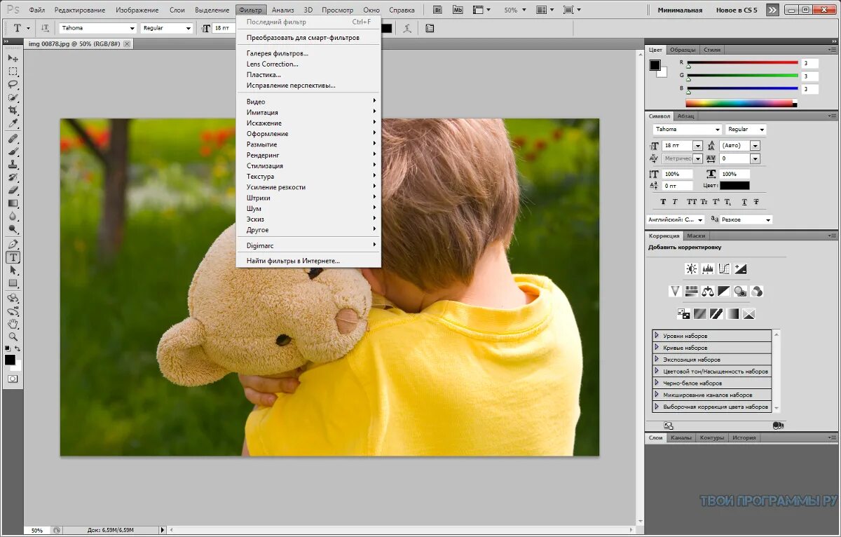
Task: Toggle Faux Bold text style
Action: pyautogui.click(x=663, y=202)
